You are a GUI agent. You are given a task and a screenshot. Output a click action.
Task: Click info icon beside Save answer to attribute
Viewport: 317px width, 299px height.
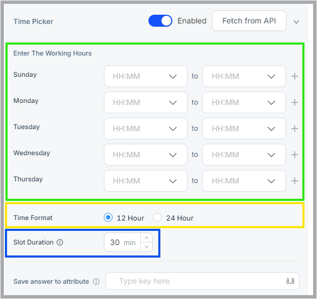(96, 282)
